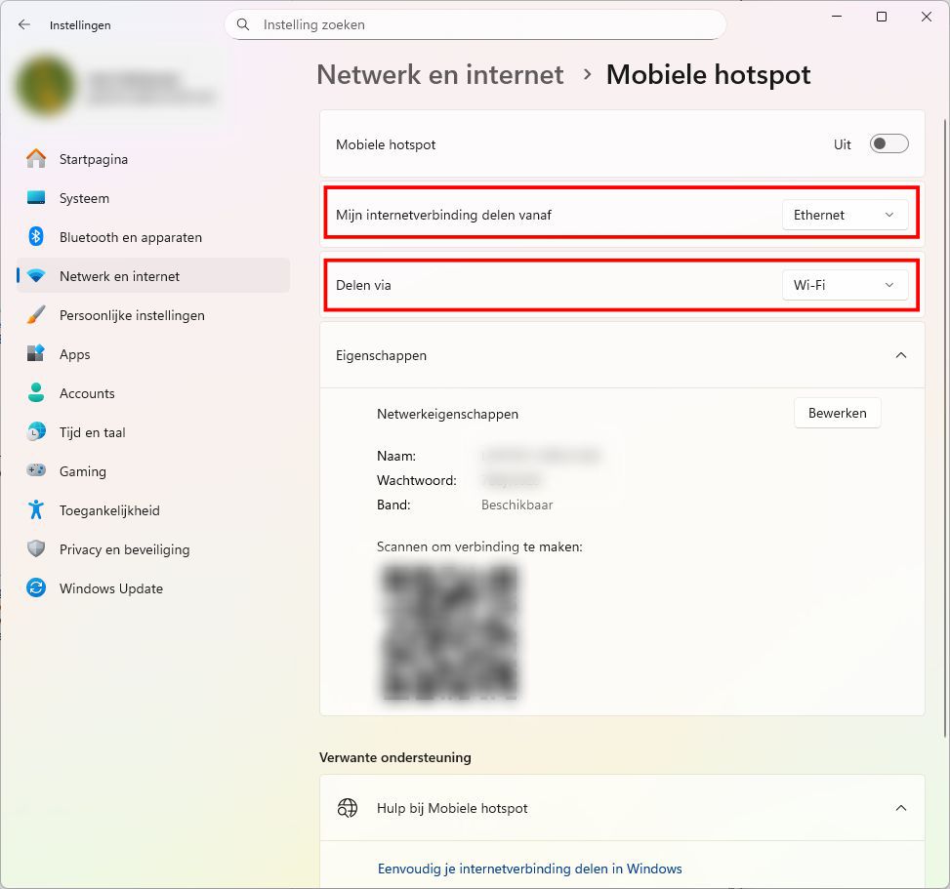Collapse the Eigenschappen section
Screen dimensions: 950x889
[x=900, y=356]
